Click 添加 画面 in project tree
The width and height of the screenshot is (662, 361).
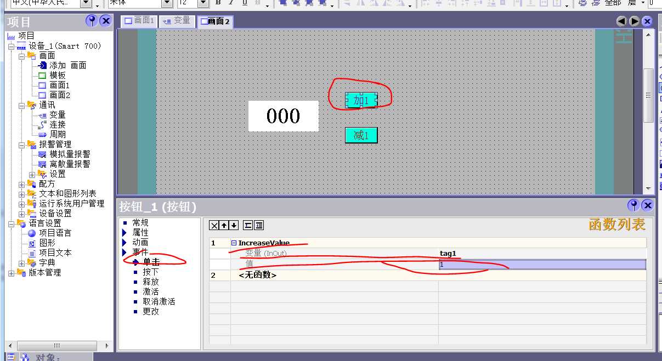pyautogui.click(x=68, y=66)
